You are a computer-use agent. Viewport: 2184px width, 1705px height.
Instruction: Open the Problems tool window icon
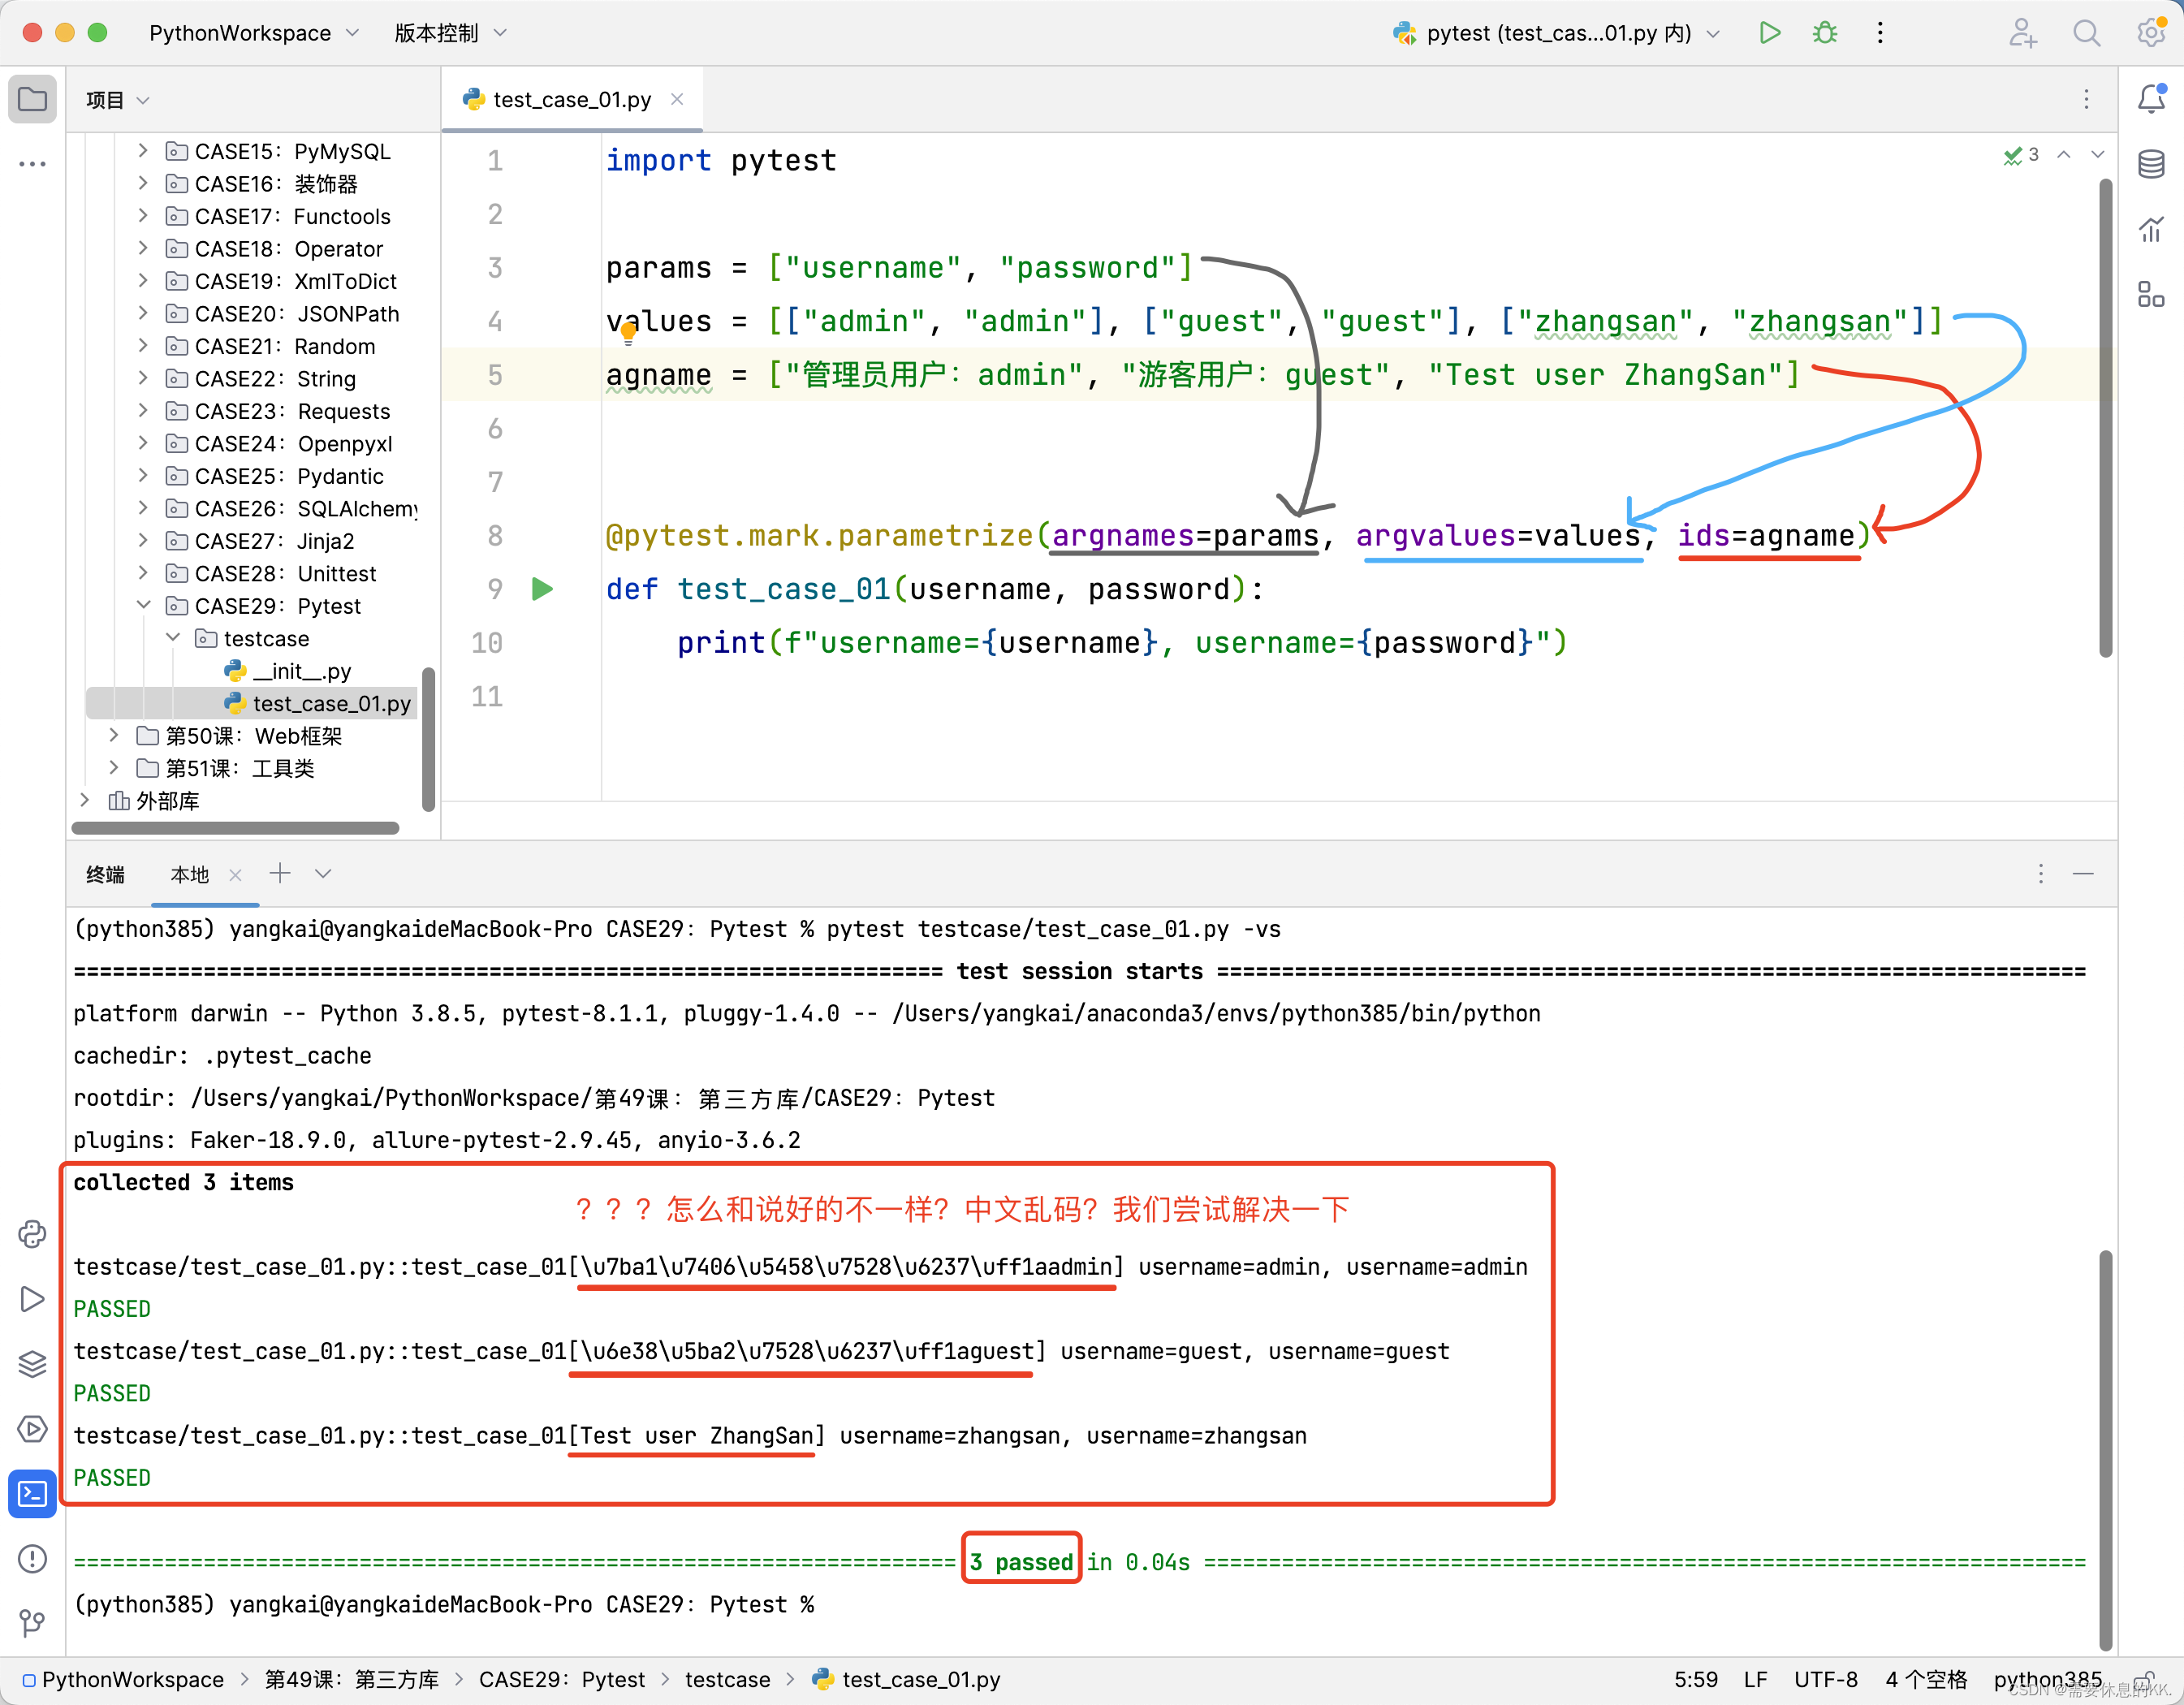coord(32,1558)
